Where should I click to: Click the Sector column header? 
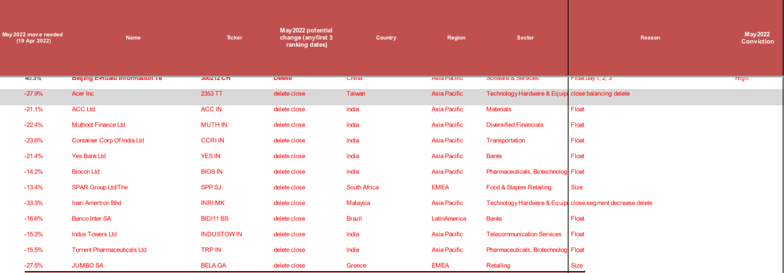pos(525,38)
